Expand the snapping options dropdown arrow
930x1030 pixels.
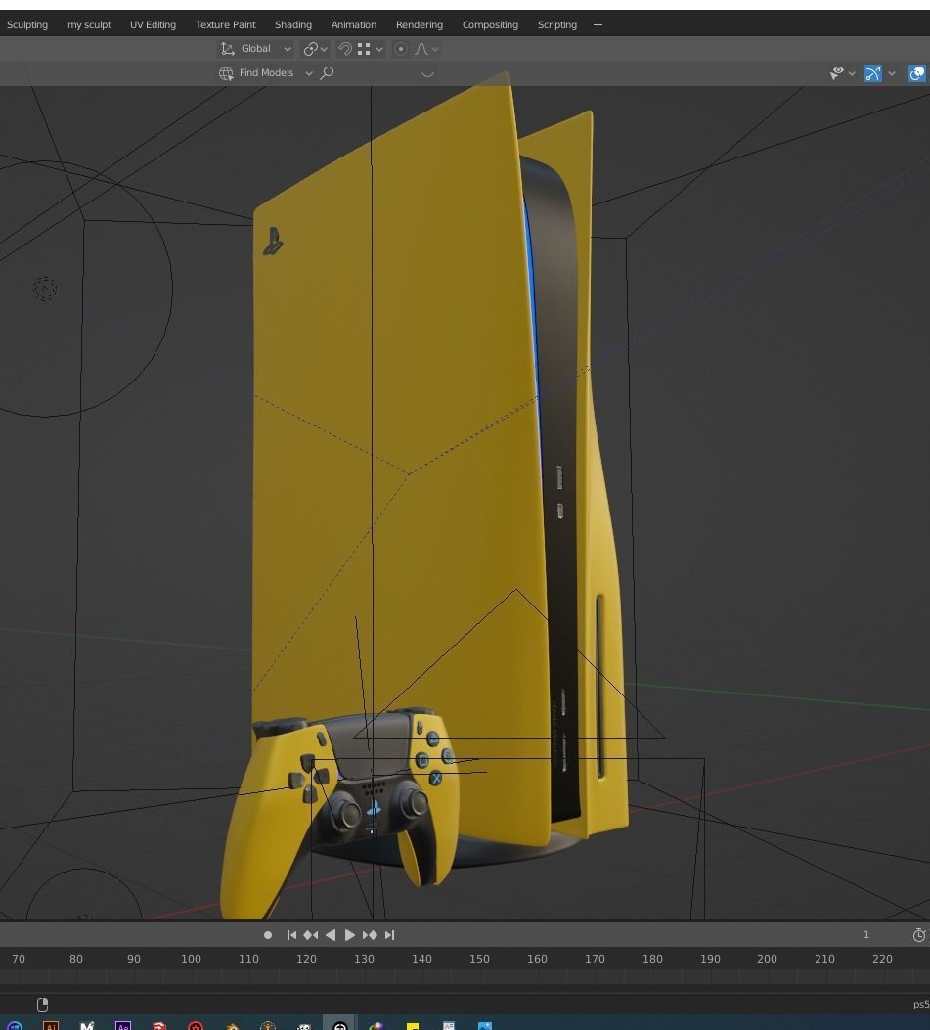379,49
